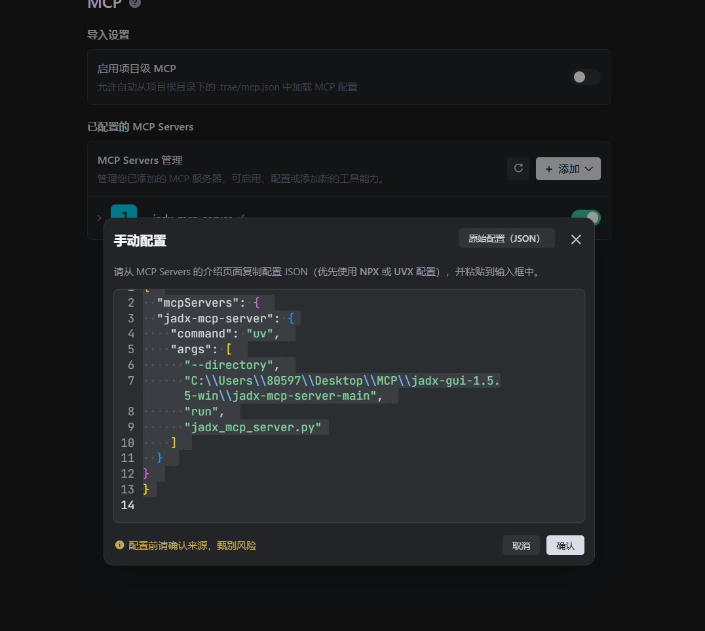Click line number 14 in the editor
The width and height of the screenshot is (705, 631).
[128, 505]
